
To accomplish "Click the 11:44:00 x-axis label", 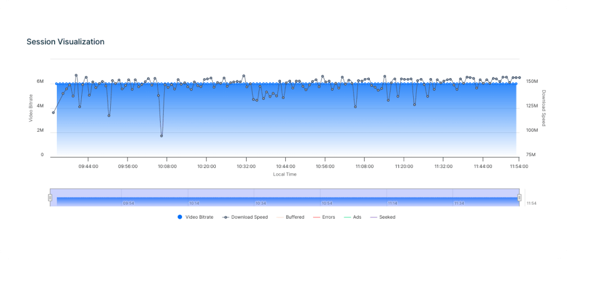I will (483, 166).
